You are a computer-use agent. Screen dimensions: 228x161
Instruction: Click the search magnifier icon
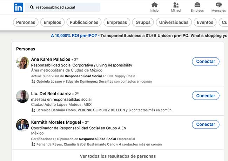[32, 7]
